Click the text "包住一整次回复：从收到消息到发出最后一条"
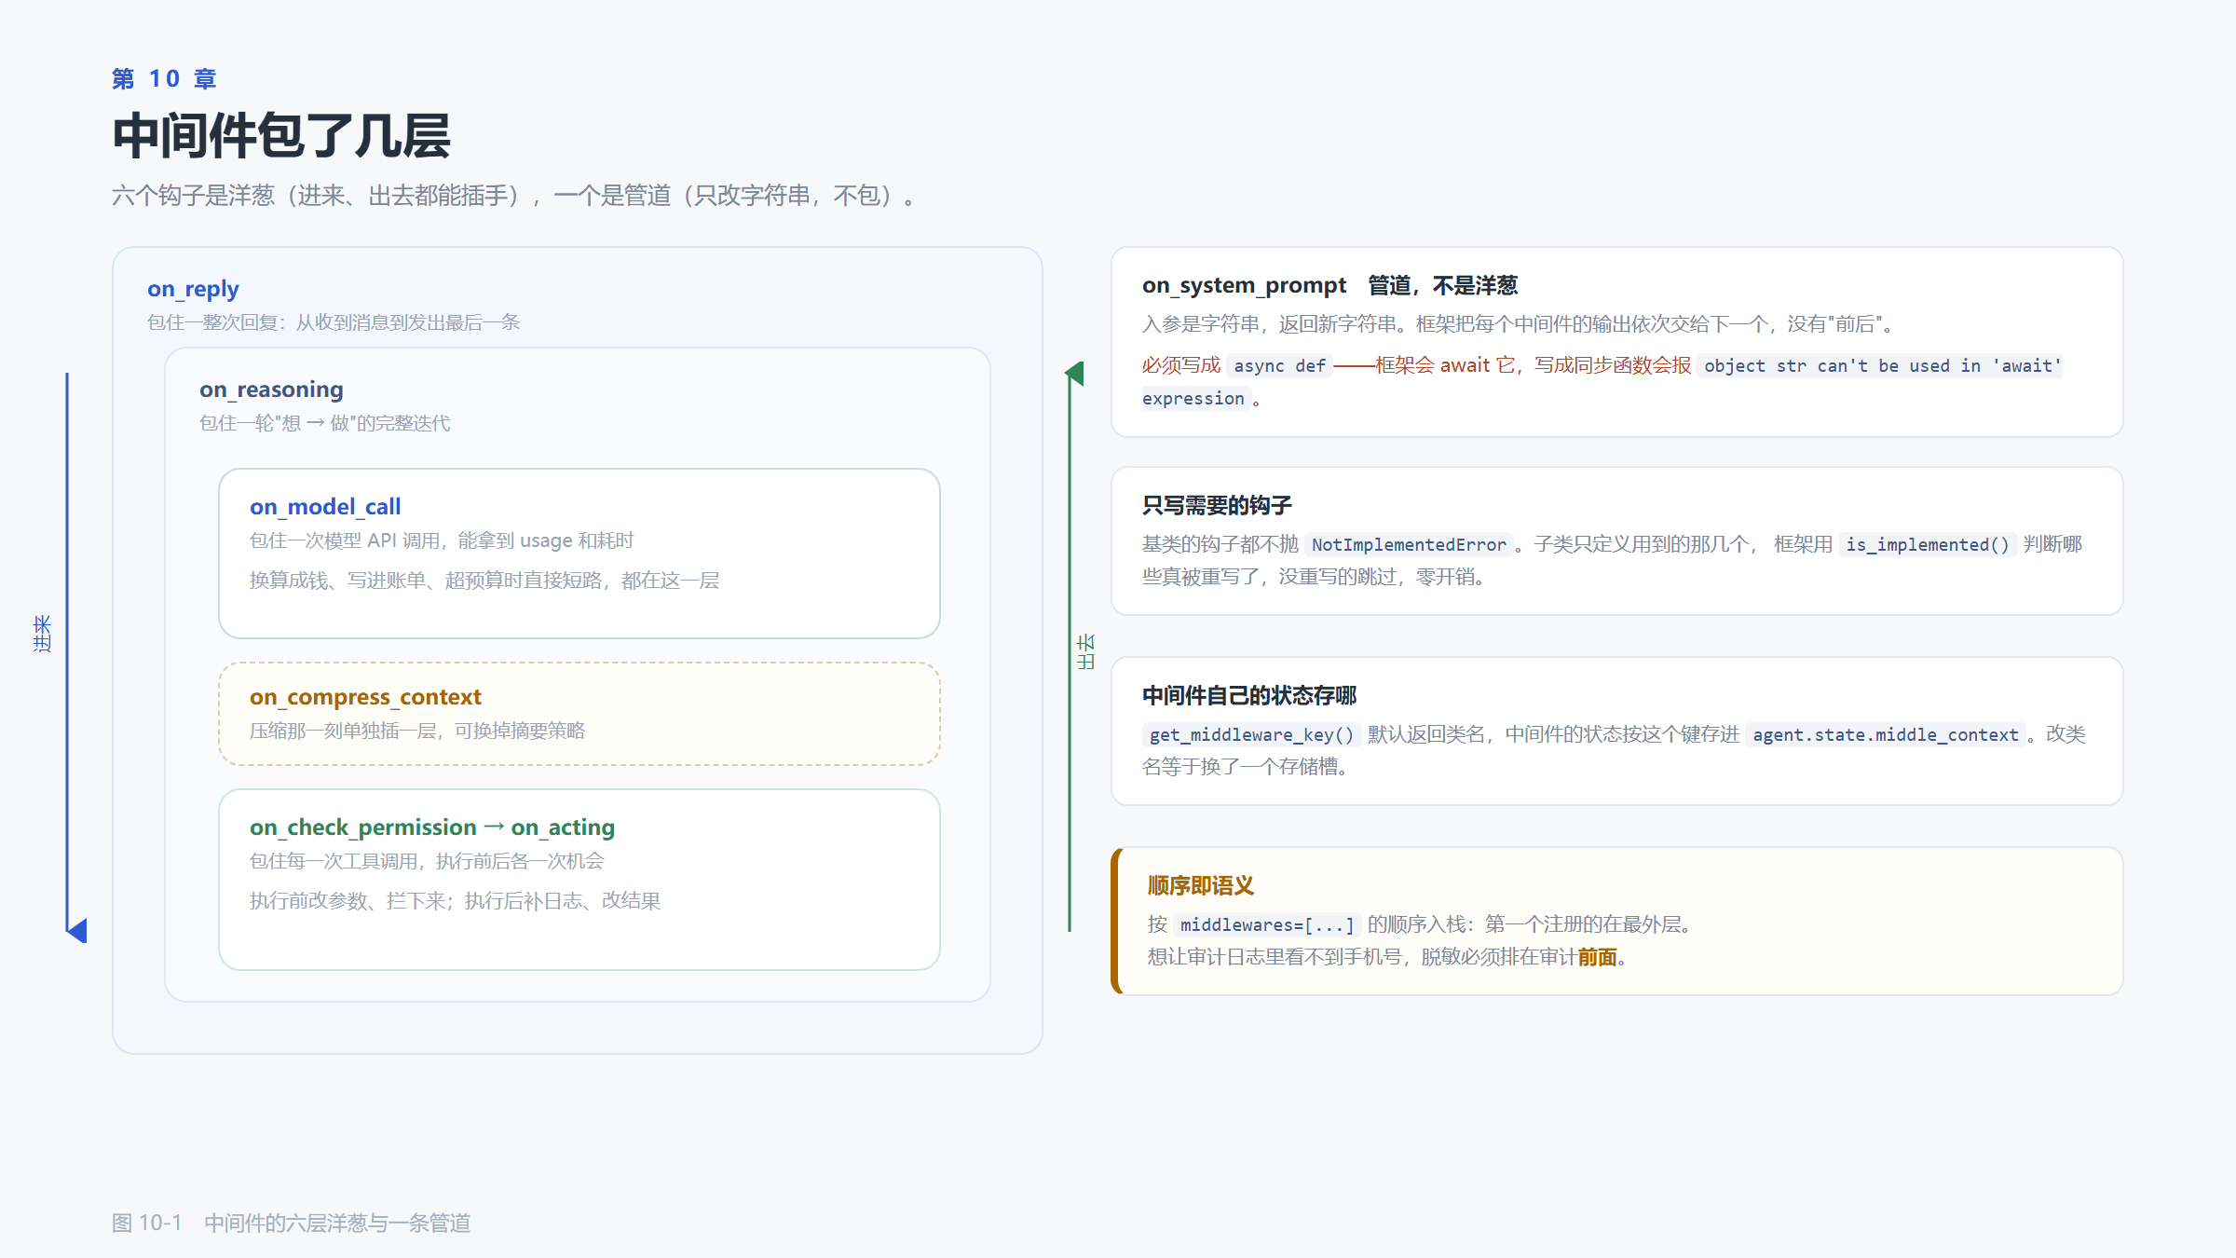Viewport: 2236px width, 1258px height. 334,322
